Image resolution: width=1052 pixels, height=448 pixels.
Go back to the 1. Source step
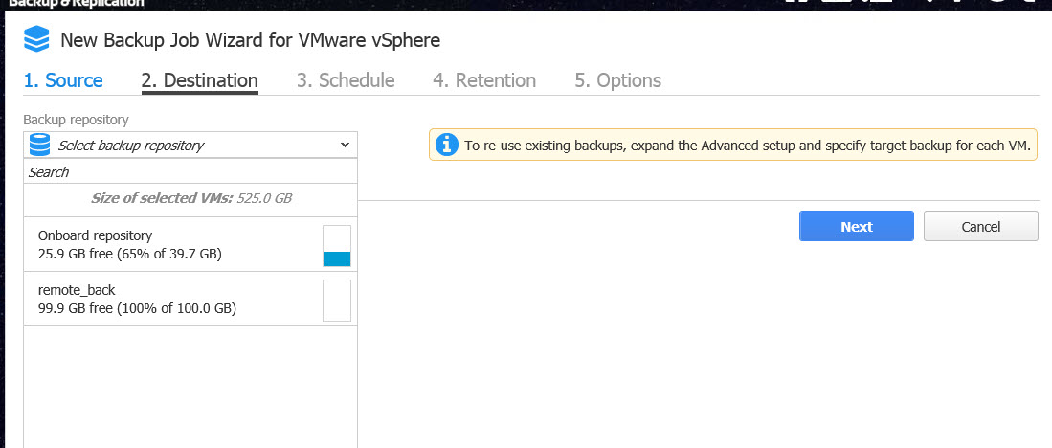pyautogui.click(x=63, y=80)
